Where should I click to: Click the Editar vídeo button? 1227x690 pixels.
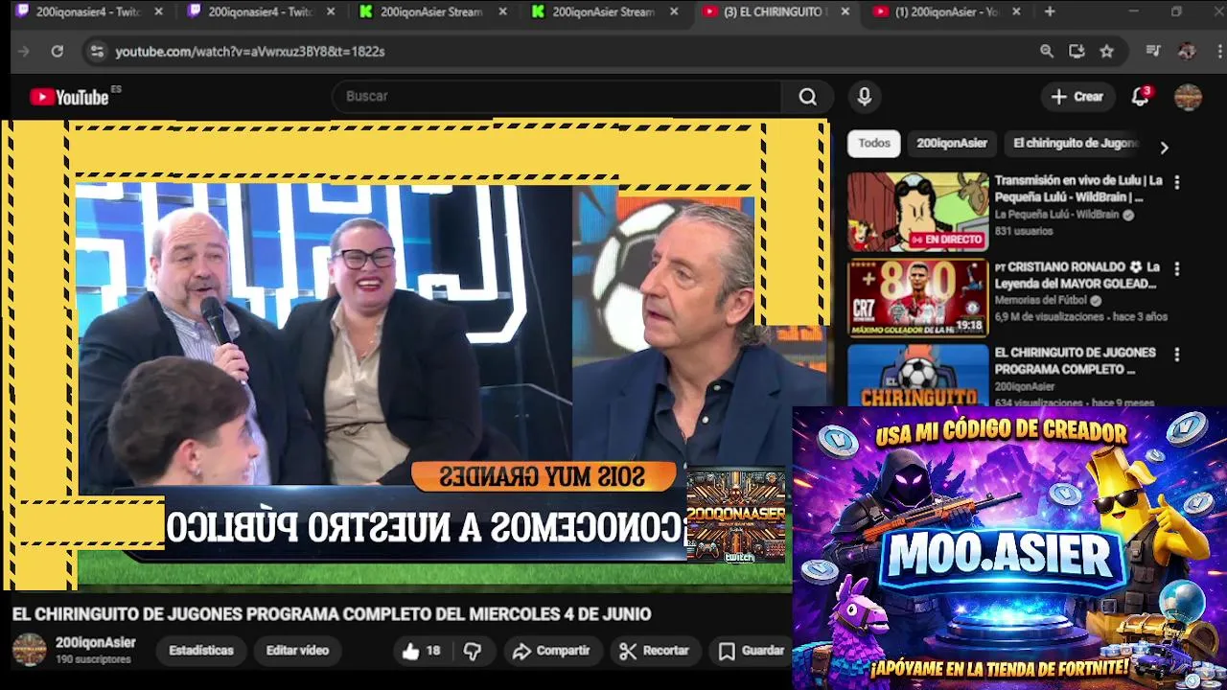click(297, 651)
